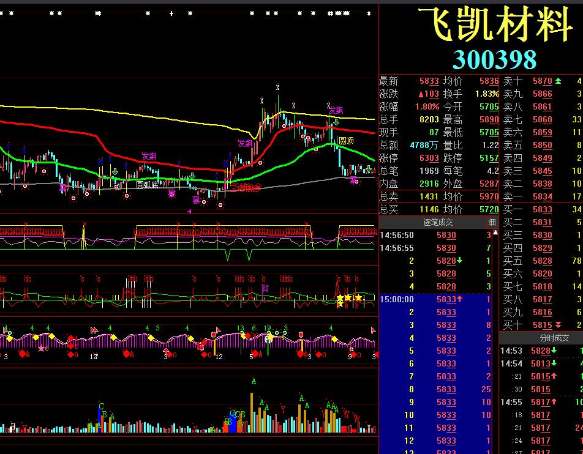This screenshot has width=583, height=454.
Task: Click the 换手 turnover value 1.83%
Action: point(487,94)
